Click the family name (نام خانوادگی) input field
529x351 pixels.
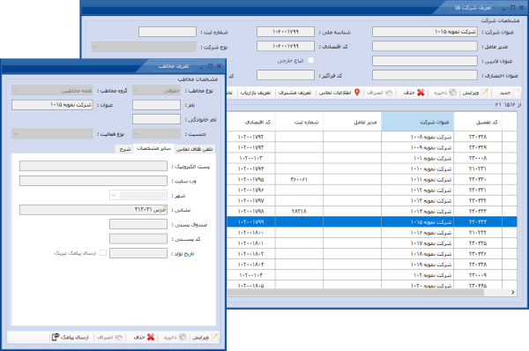coord(157,119)
